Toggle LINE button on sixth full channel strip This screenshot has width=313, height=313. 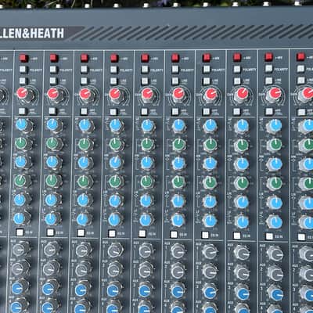175,81
